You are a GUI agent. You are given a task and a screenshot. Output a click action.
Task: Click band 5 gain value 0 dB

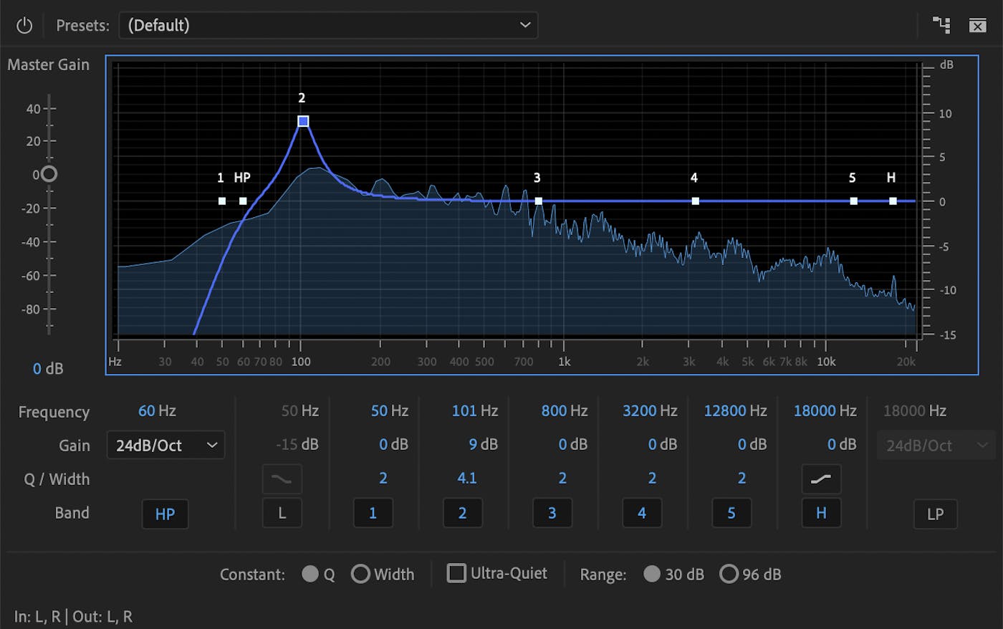tap(752, 445)
